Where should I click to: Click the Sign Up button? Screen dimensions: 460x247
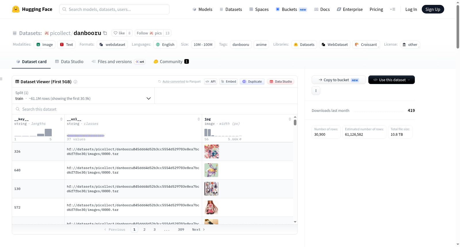pyautogui.click(x=433, y=9)
